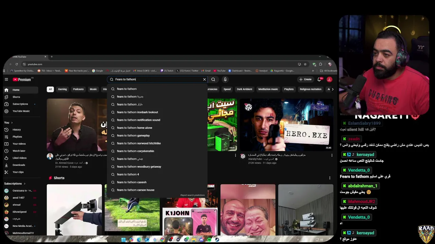Open Subscriptions in sidebar

coord(20,104)
